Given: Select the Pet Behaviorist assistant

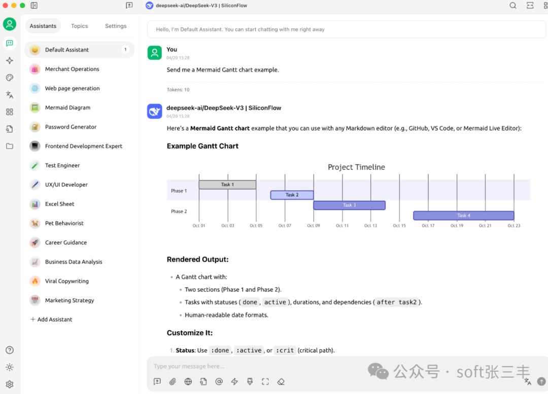Looking at the screenshot, I should coord(79,223).
